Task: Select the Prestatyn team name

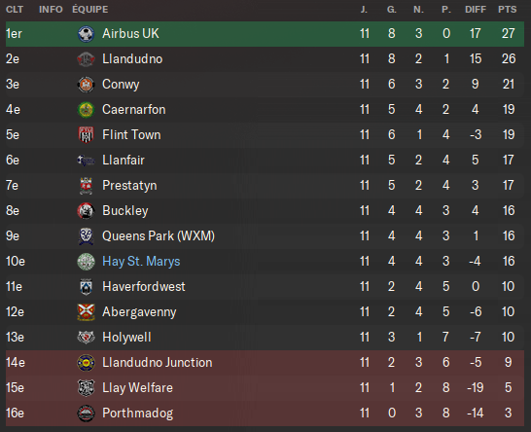Action: 129,186
